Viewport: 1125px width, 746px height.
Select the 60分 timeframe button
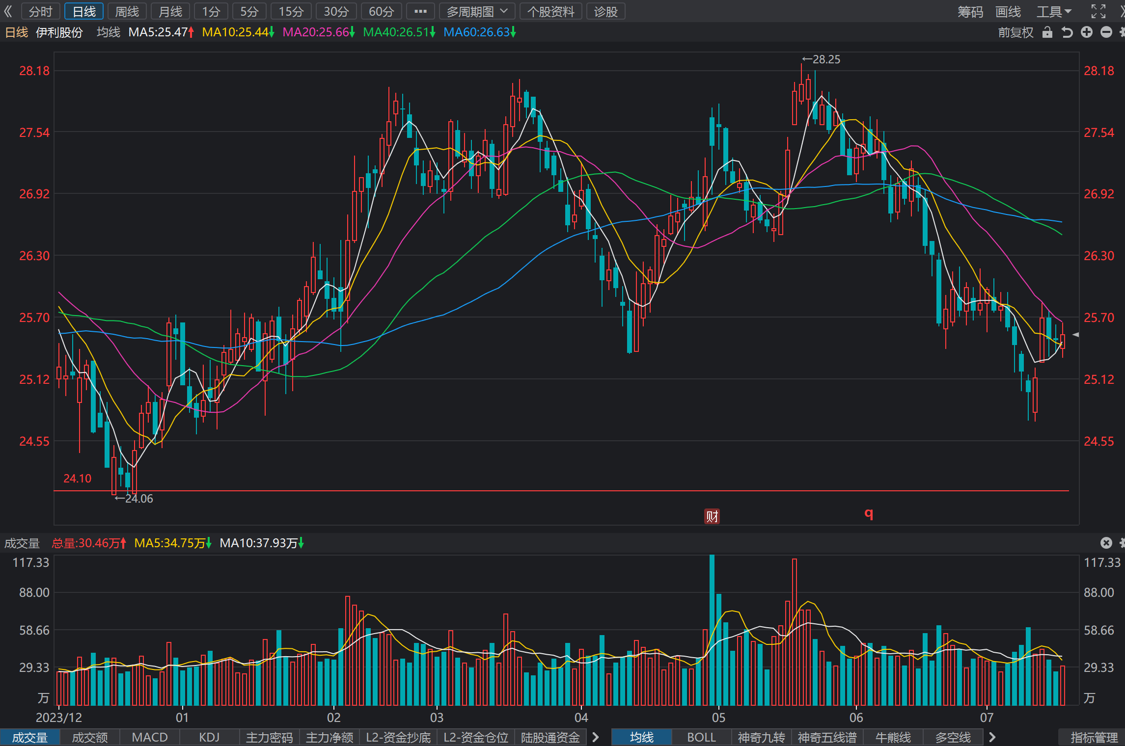point(381,11)
